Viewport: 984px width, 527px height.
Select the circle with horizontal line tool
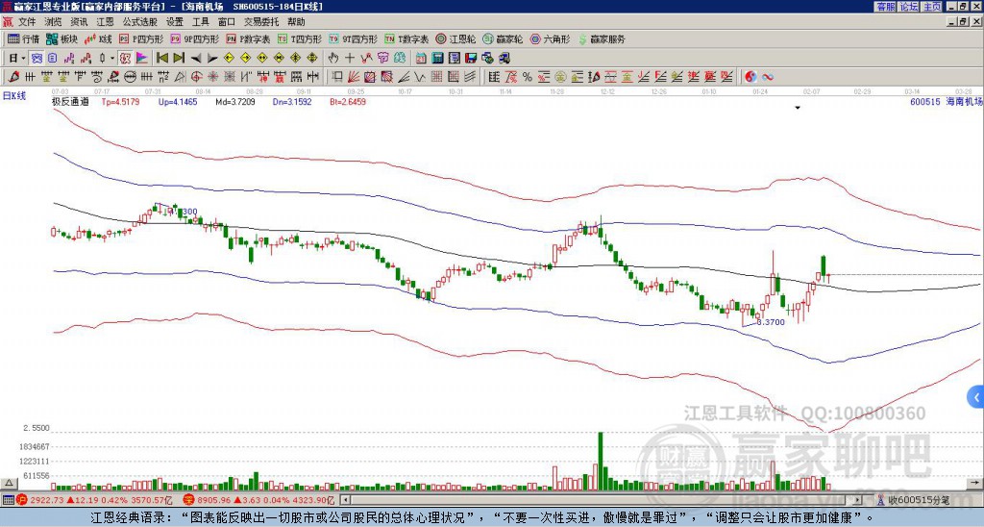(130, 77)
